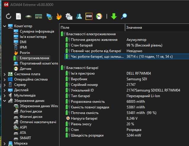This screenshot has height=146, width=189.
Task: Open the ATA tree item
Action: pos(23,133)
